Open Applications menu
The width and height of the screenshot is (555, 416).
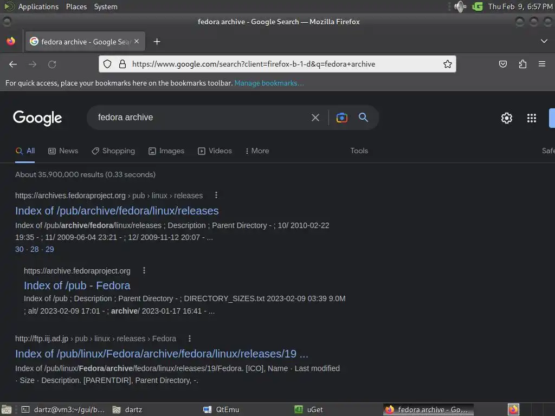coord(38,6)
